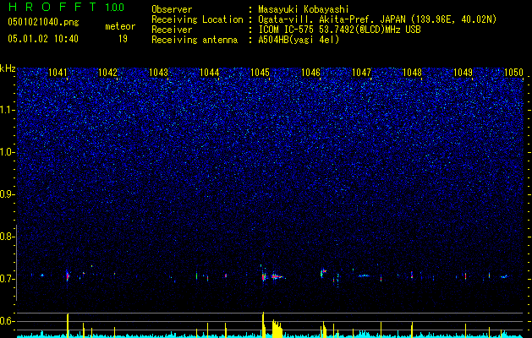
Task: Click the 1046 time axis marker
Action: tap(310, 73)
